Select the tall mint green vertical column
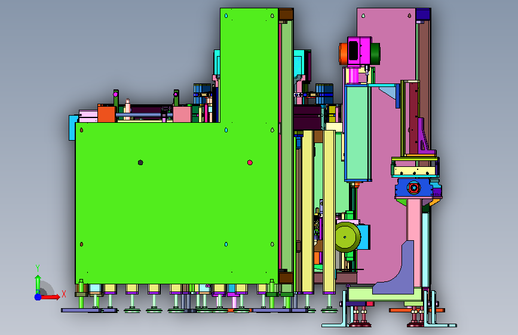This screenshot has width=518, height=335. [x=358, y=132]
